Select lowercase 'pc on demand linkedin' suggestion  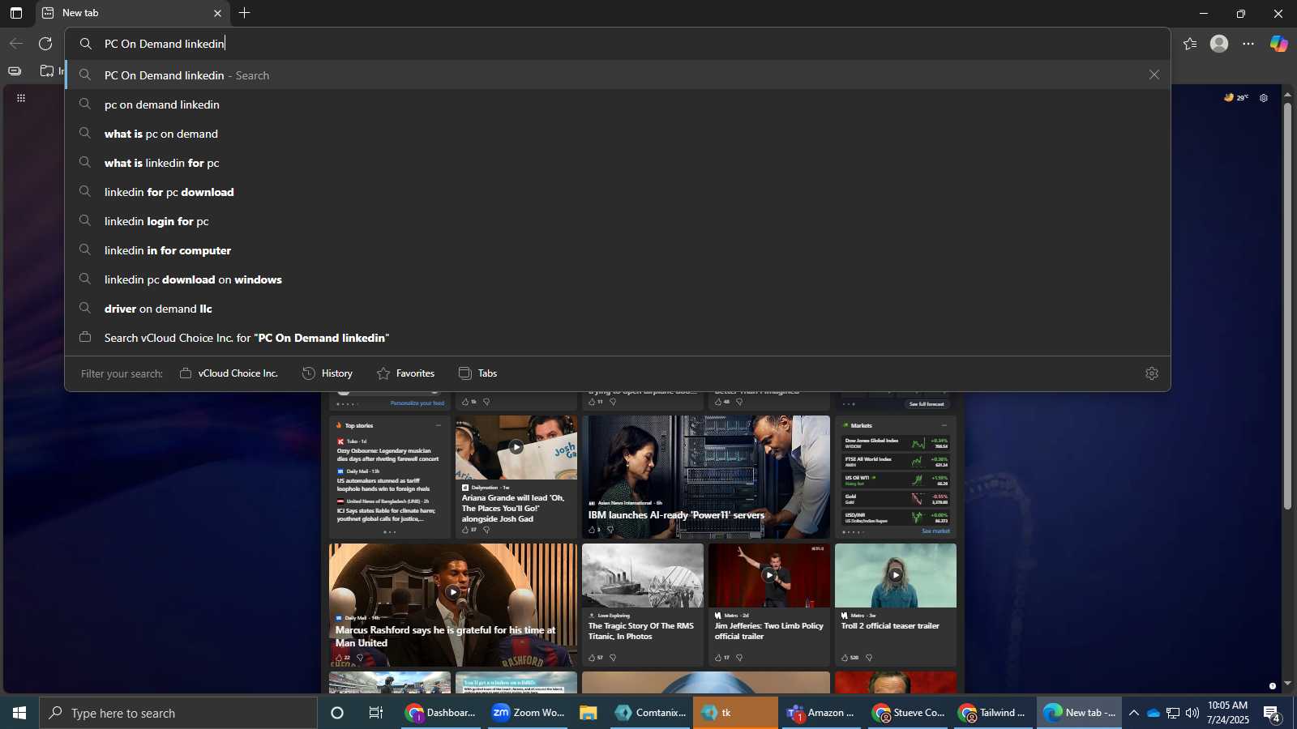(618, 104)
